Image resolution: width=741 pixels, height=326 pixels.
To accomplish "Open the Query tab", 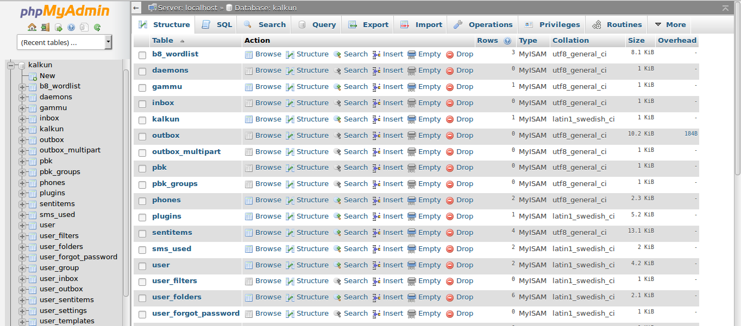I will [x=317, y=24].
